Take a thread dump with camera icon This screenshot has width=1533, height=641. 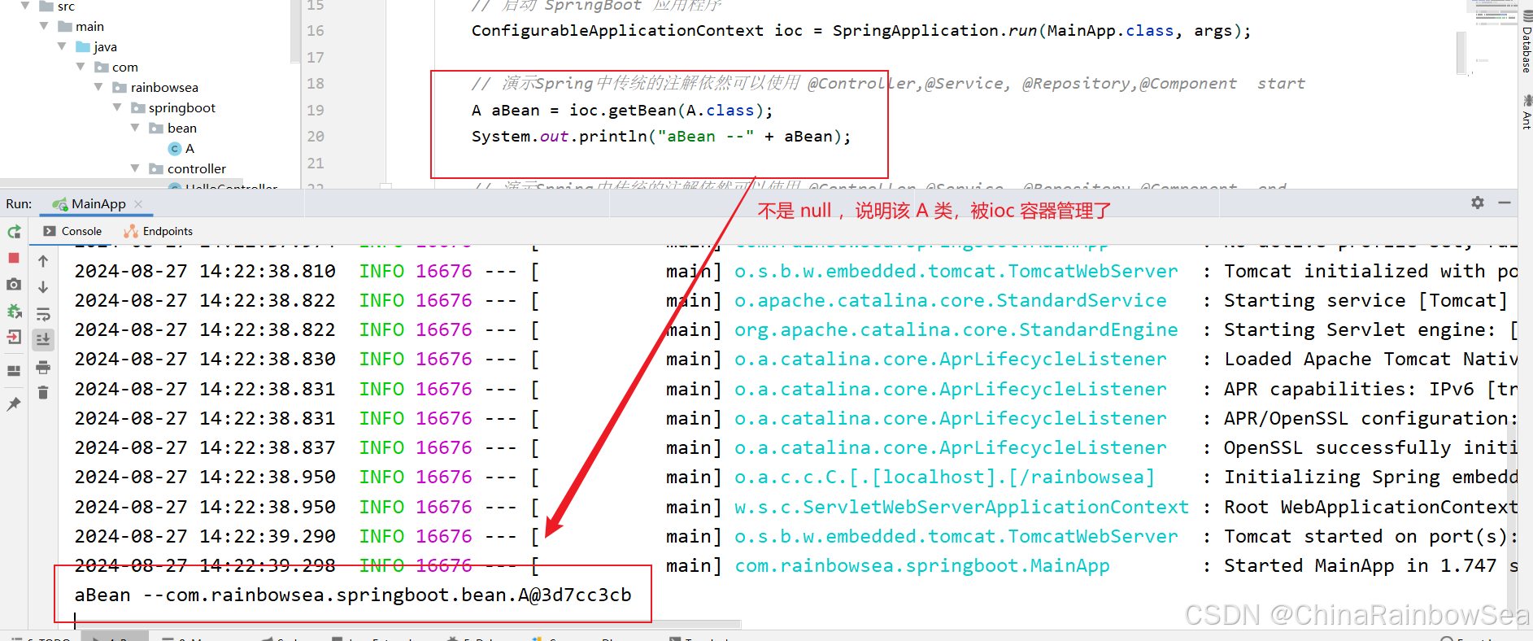tap(14, 284)
